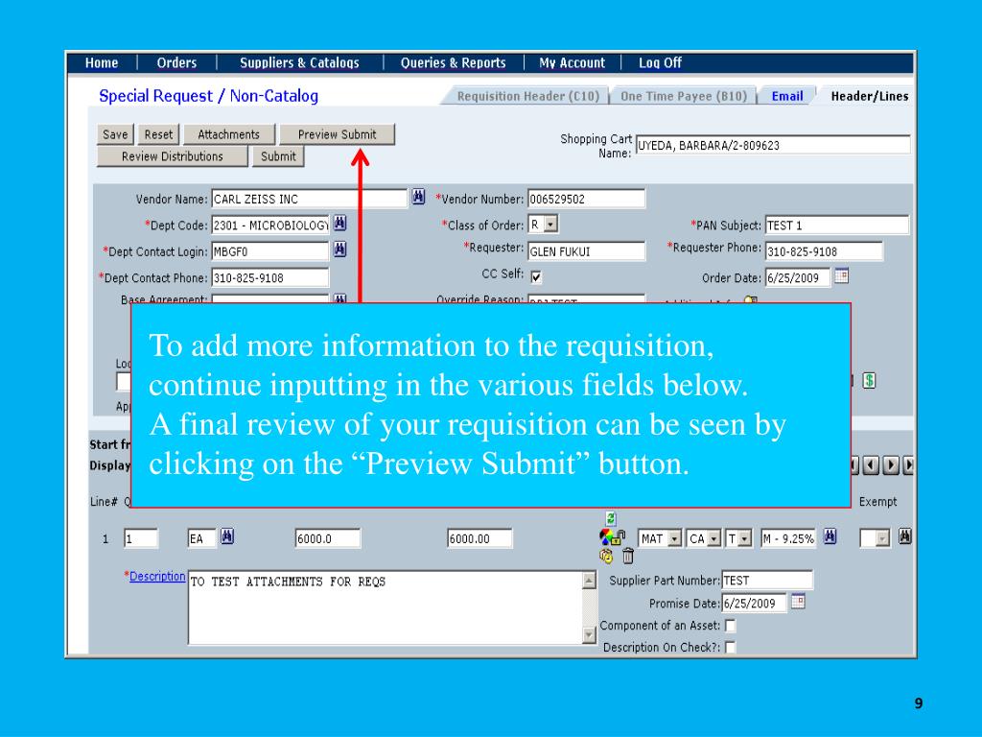Click the extended amount field showing 6000.00
The image size is (982, 737).
[479, 538]
